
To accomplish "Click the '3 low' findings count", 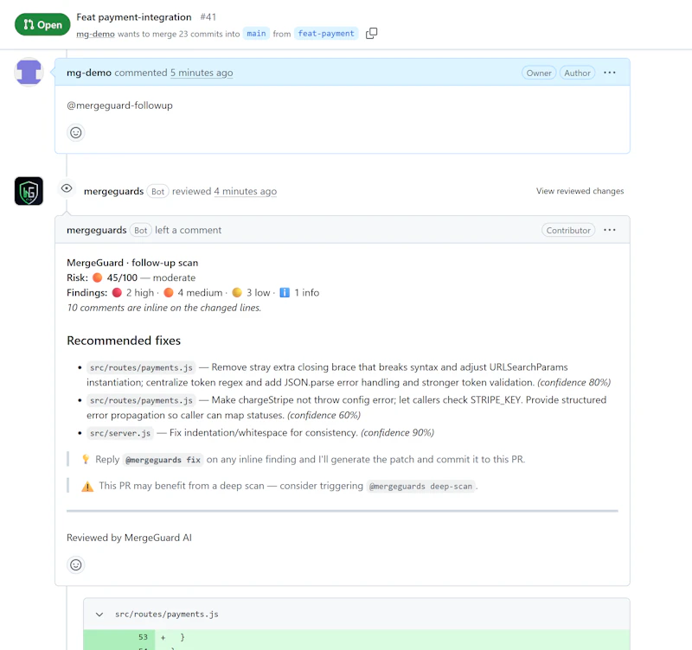I will click(x=258, y=293).
